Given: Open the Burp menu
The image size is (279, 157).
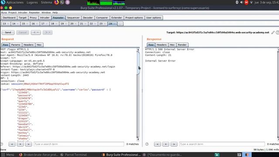Looking at the screenshot, I should pyautogui.click(x=4, y=13).
